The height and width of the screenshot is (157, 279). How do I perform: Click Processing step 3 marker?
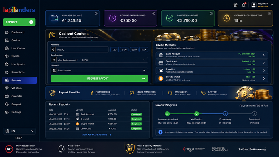(225, 114)
